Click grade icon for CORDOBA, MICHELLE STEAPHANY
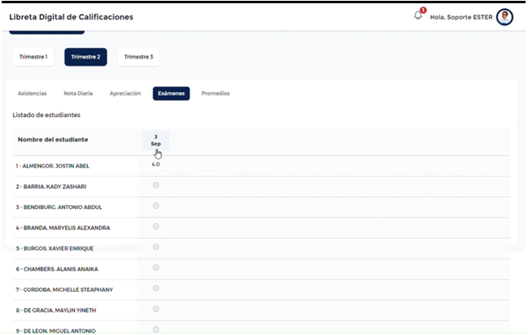This screenshot has height=335, width=528. pos(155,289)
